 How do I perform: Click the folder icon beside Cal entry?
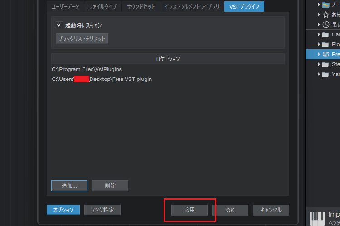point(325,34)
